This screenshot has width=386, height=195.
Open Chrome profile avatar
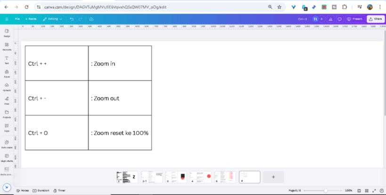click(x=370, y=7)
